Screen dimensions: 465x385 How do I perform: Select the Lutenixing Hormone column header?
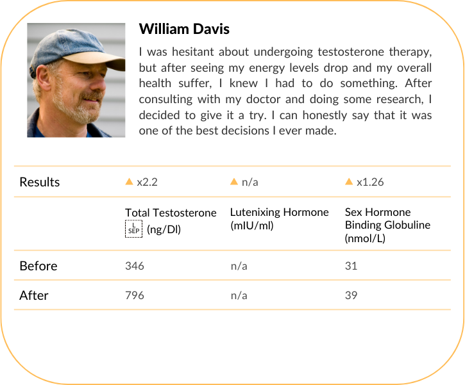point(279,218)
